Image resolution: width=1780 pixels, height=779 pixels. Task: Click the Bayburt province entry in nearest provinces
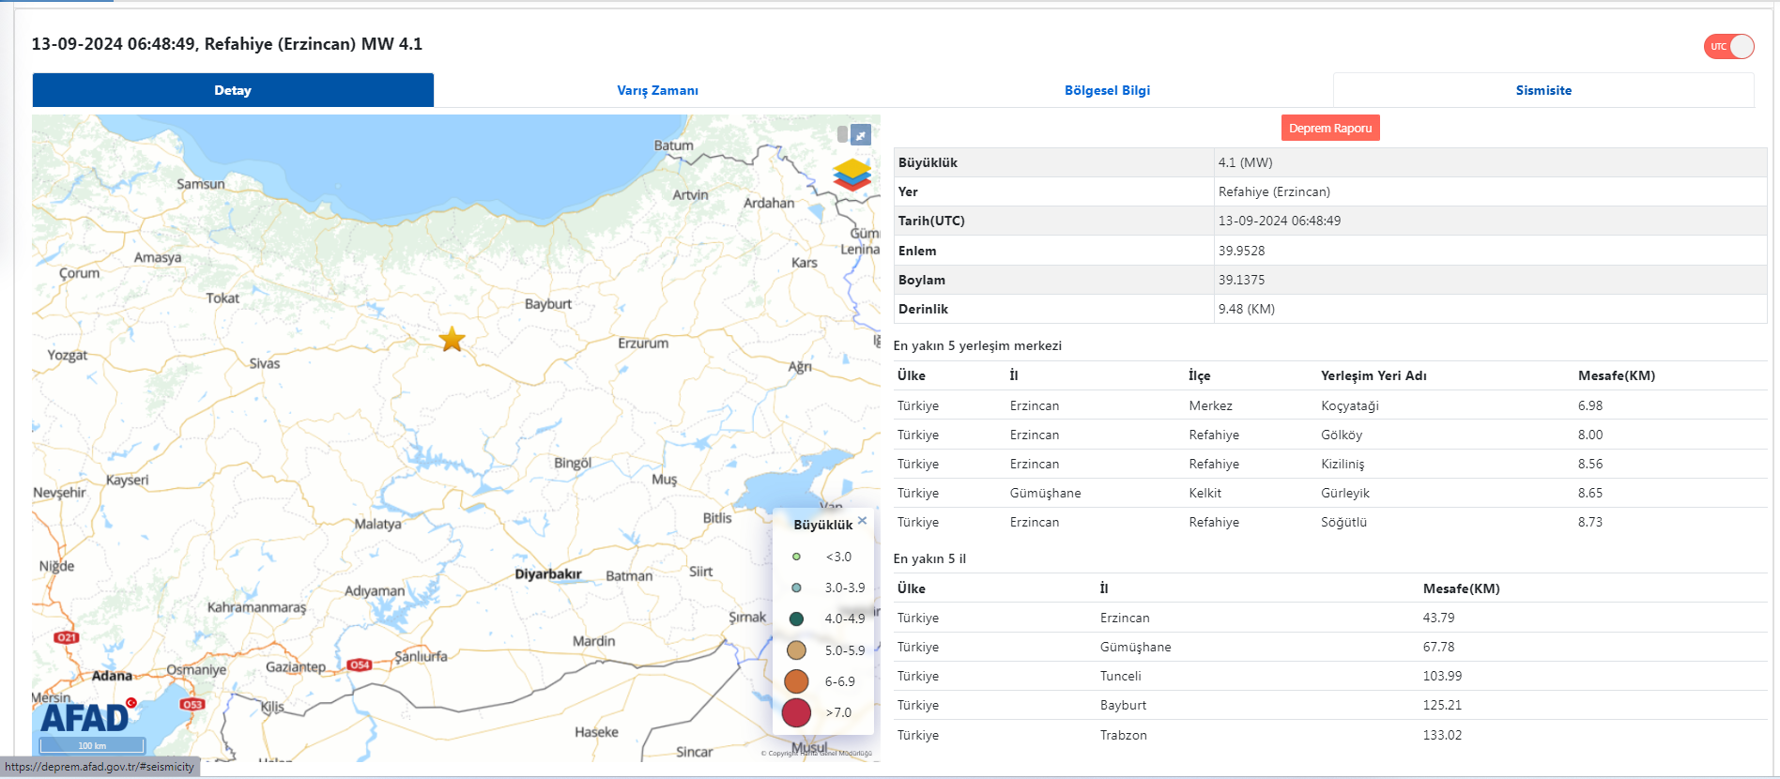pos(1123,705)
